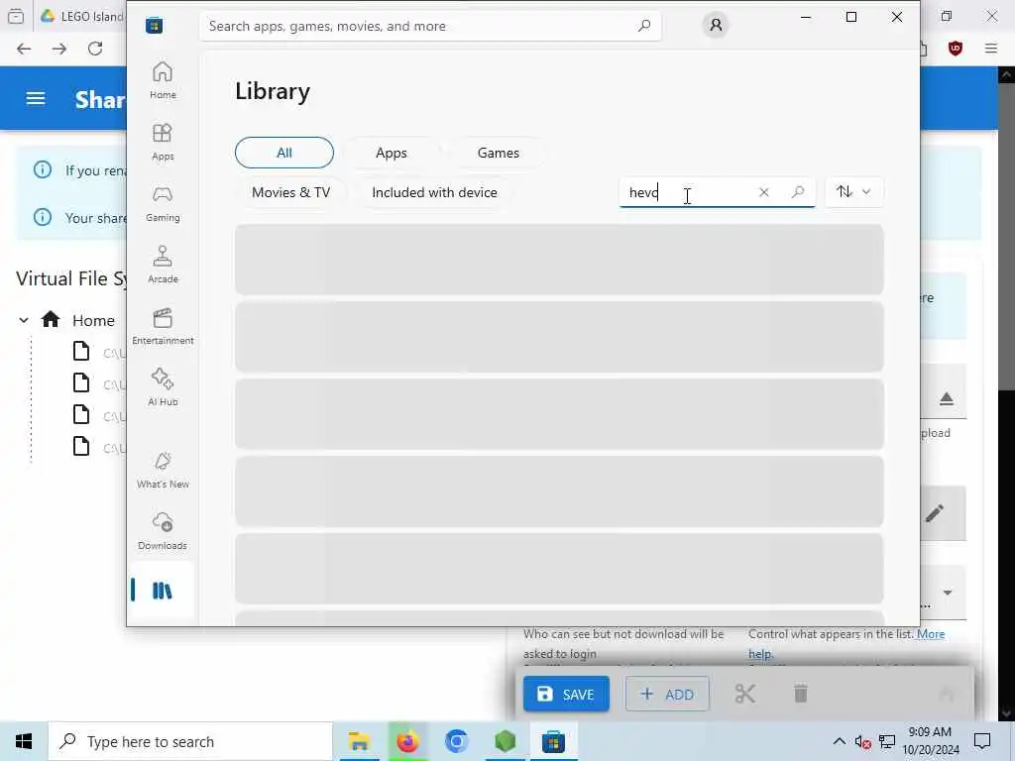Select the Apps filter pill
This screenshot has height=761, width=1015.
(x=391, y=153)
